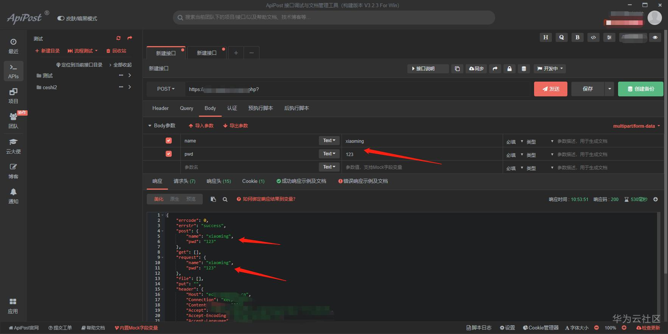Viewport: 668px width, 334px height.
Task: Switch to the Header tab
Action: click(x=160, y=108)
